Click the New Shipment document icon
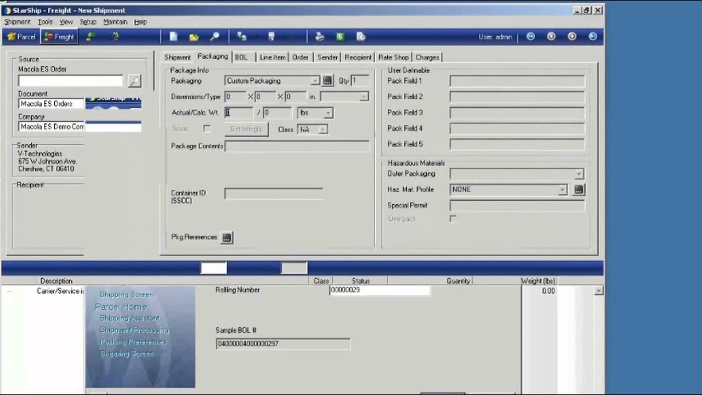This screenshot has width=702, height=395. click(173, 37)
